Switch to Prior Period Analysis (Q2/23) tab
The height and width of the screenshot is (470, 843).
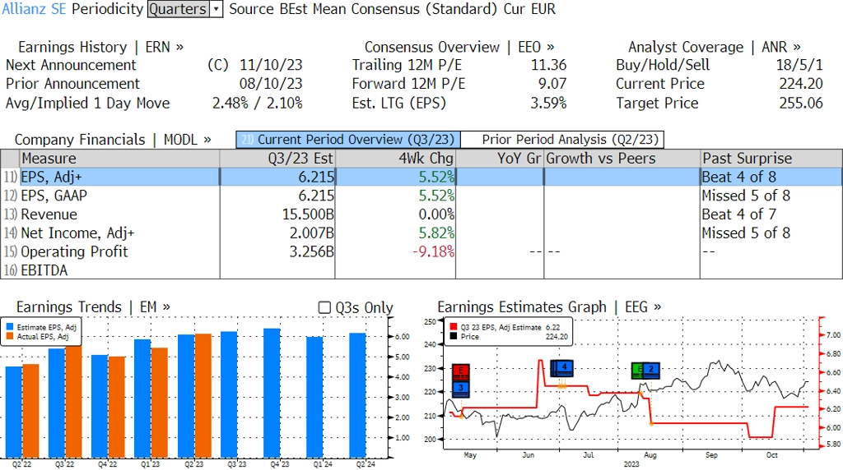point(562,140)
